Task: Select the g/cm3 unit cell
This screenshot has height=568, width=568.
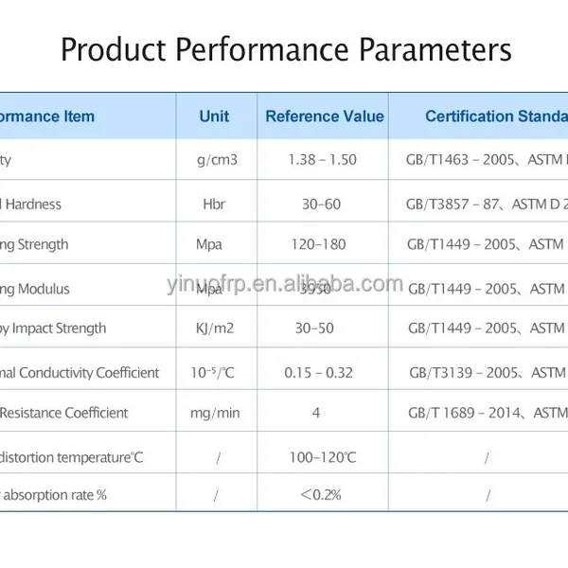Action: [x=217, y=160]
